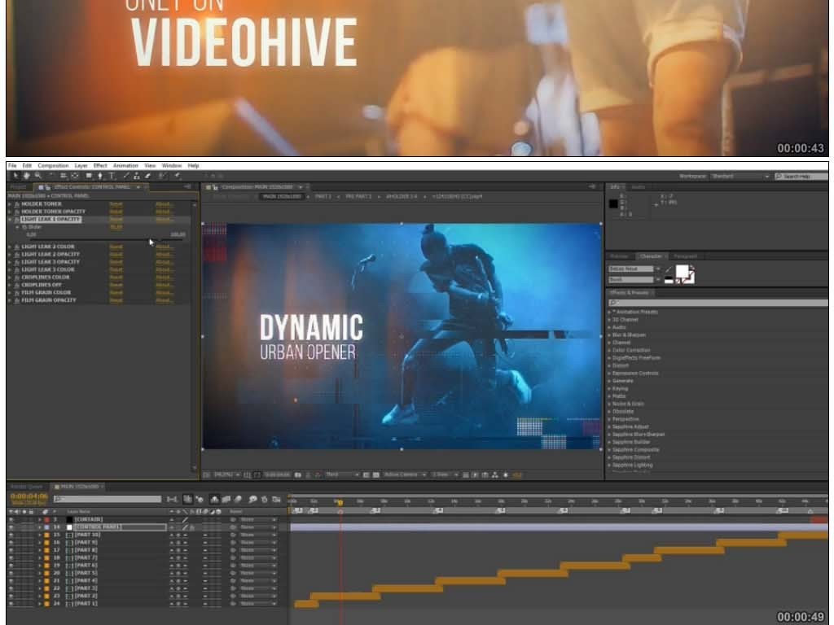Click the snapshot camera icon below viewer
Viewport: 834px width, 625px height.
298,474
